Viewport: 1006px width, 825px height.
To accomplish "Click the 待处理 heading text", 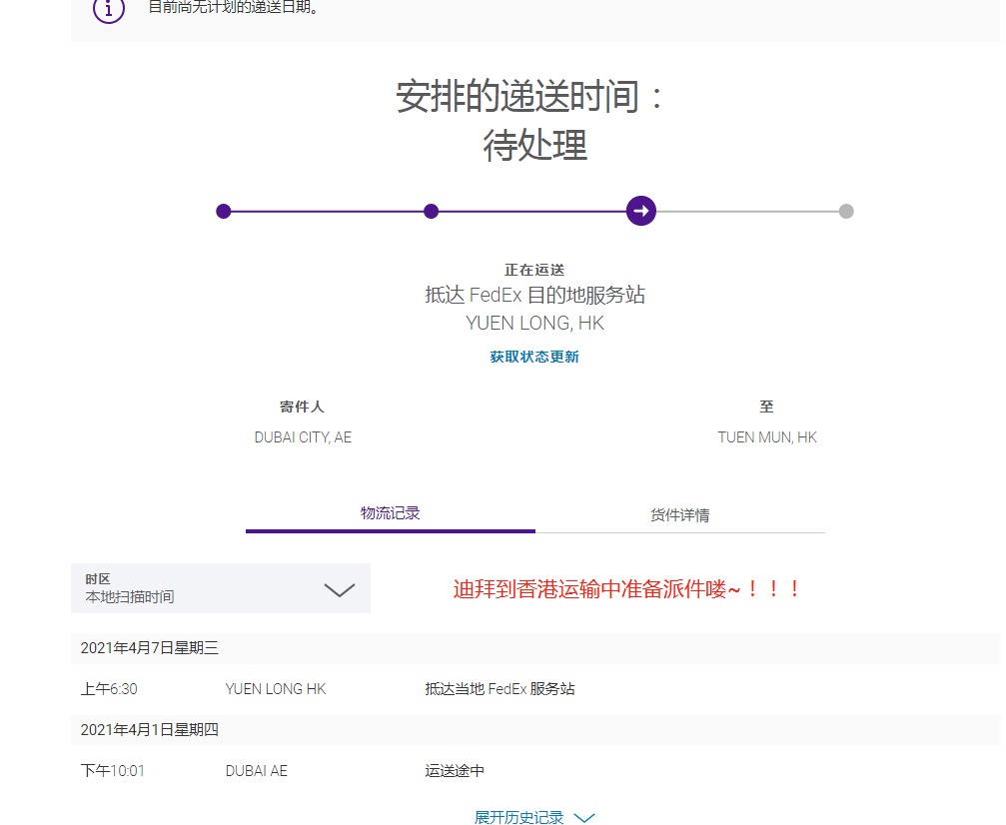I will (534, 145).
